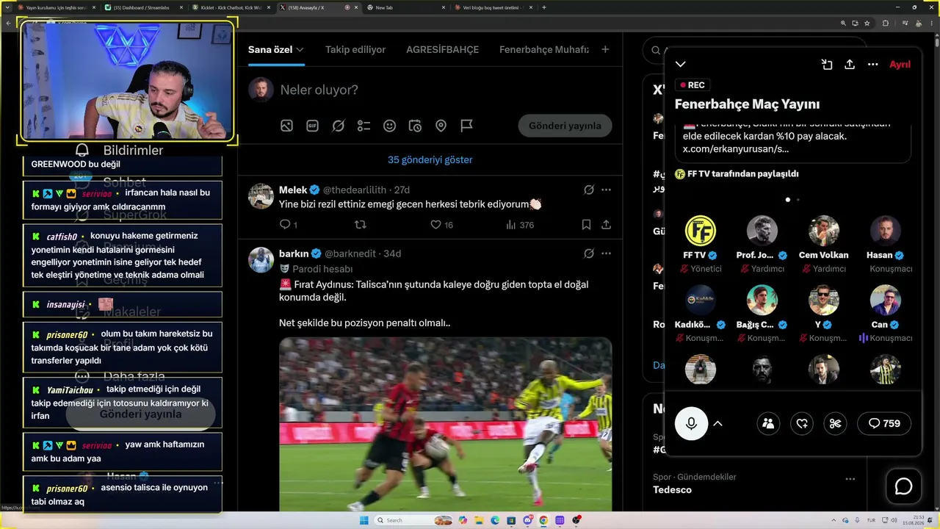Switch to New Tab browser tab
The image size is (940, 529).
406,7
